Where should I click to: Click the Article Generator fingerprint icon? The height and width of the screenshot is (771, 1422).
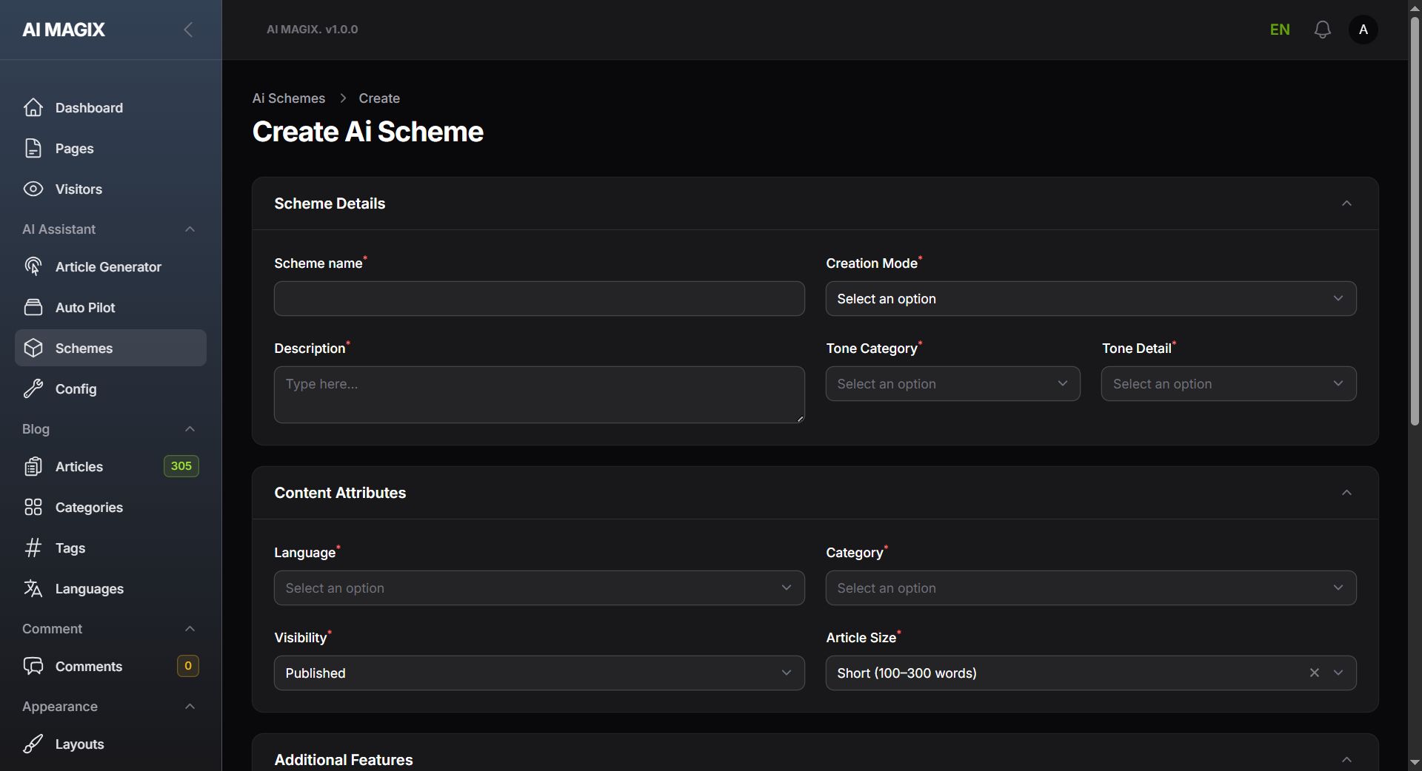(x=33, y=267)
